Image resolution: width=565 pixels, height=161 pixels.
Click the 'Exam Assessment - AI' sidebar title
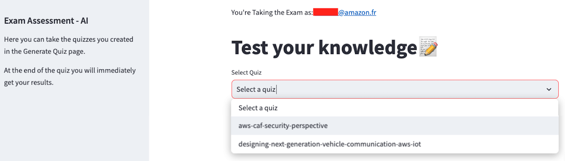(x=46, y=21)
